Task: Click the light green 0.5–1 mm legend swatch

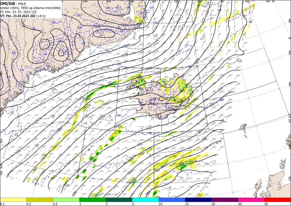Action: (66, 200)
